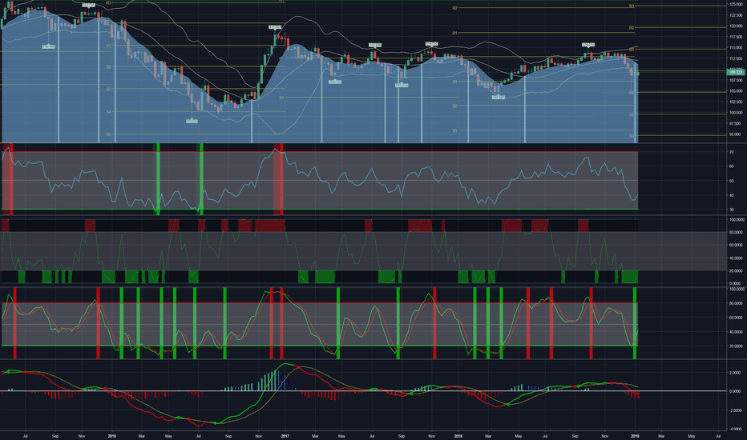Click the S5 pivot level label
The height and width of the screenshot is (440, 747).
click(109, 134)
